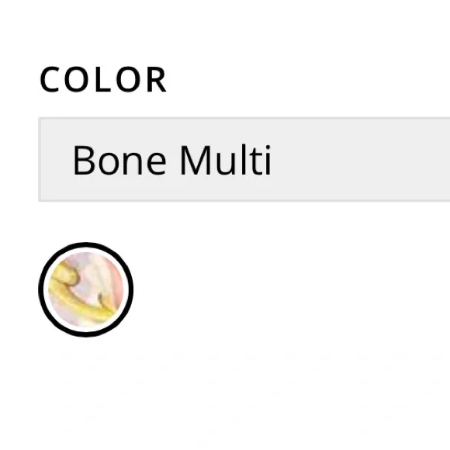This screenshot has width=450, height=450.
Task: Click the COLOR heading label
Action: point(103,79)
